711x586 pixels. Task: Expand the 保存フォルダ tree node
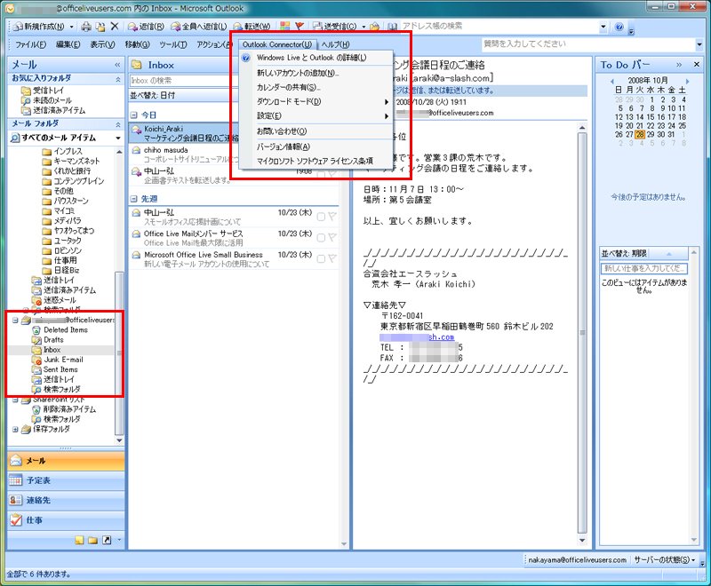(x=15, y=430)
